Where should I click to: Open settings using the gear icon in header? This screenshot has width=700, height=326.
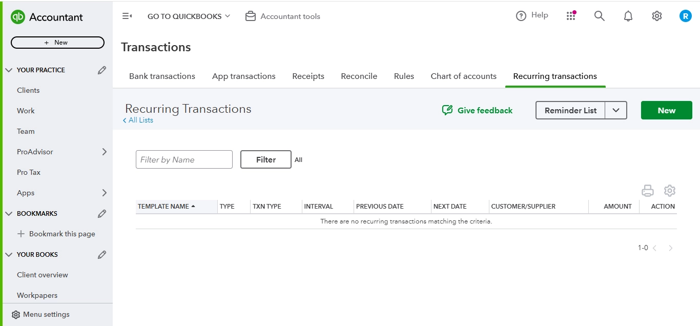656,16
